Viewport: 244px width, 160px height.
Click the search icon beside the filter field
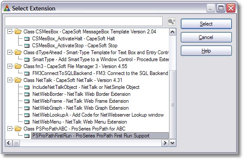(172, 22)
